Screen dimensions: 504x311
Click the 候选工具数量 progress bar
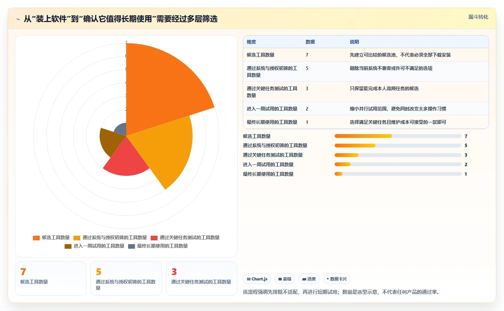coord(398,136)
